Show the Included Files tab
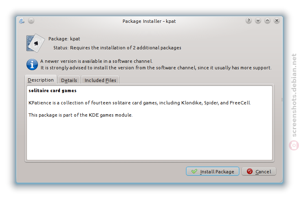 click(100, 80)
